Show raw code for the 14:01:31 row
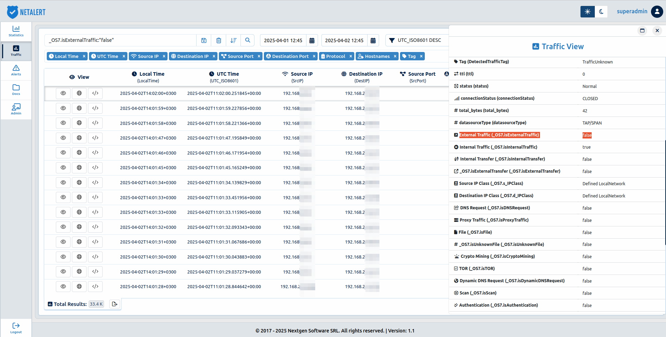The height and width of the screenshot is (337, 666). (x=95, y=242)
